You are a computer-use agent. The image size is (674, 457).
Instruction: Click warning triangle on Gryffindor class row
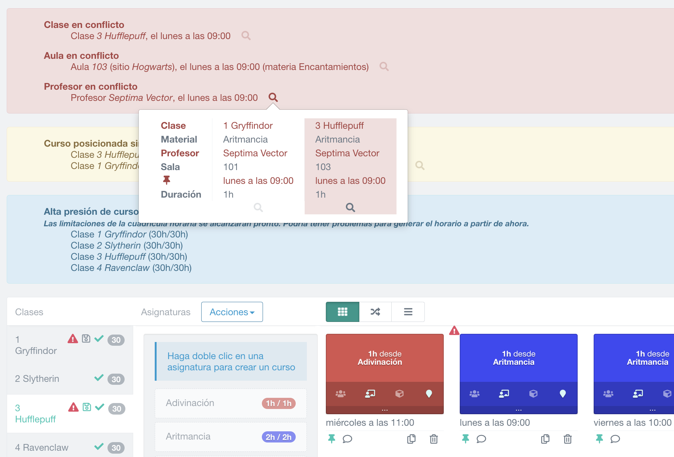(73, 339)
